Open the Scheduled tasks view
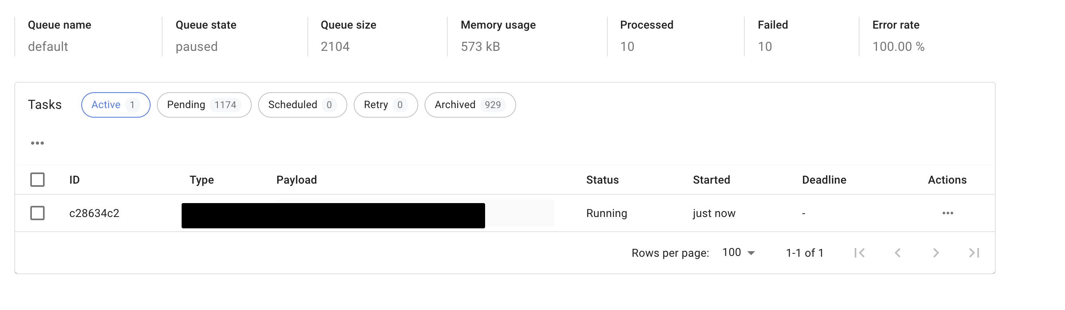This screenshot has width=1065, height=310. point(302,105)
